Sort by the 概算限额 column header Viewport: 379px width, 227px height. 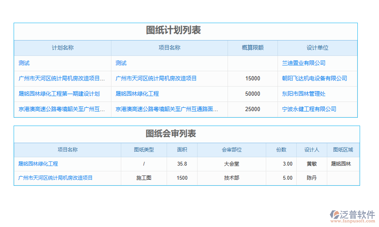coord(252,48)
